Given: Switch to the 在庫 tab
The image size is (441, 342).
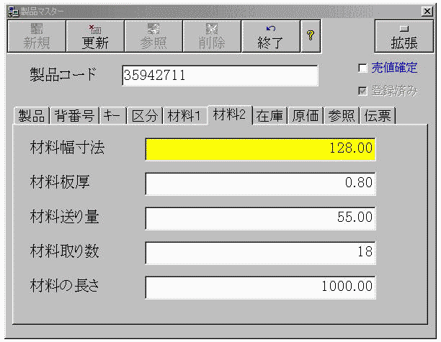Looking at the screenshot, I should pos(269,116).
